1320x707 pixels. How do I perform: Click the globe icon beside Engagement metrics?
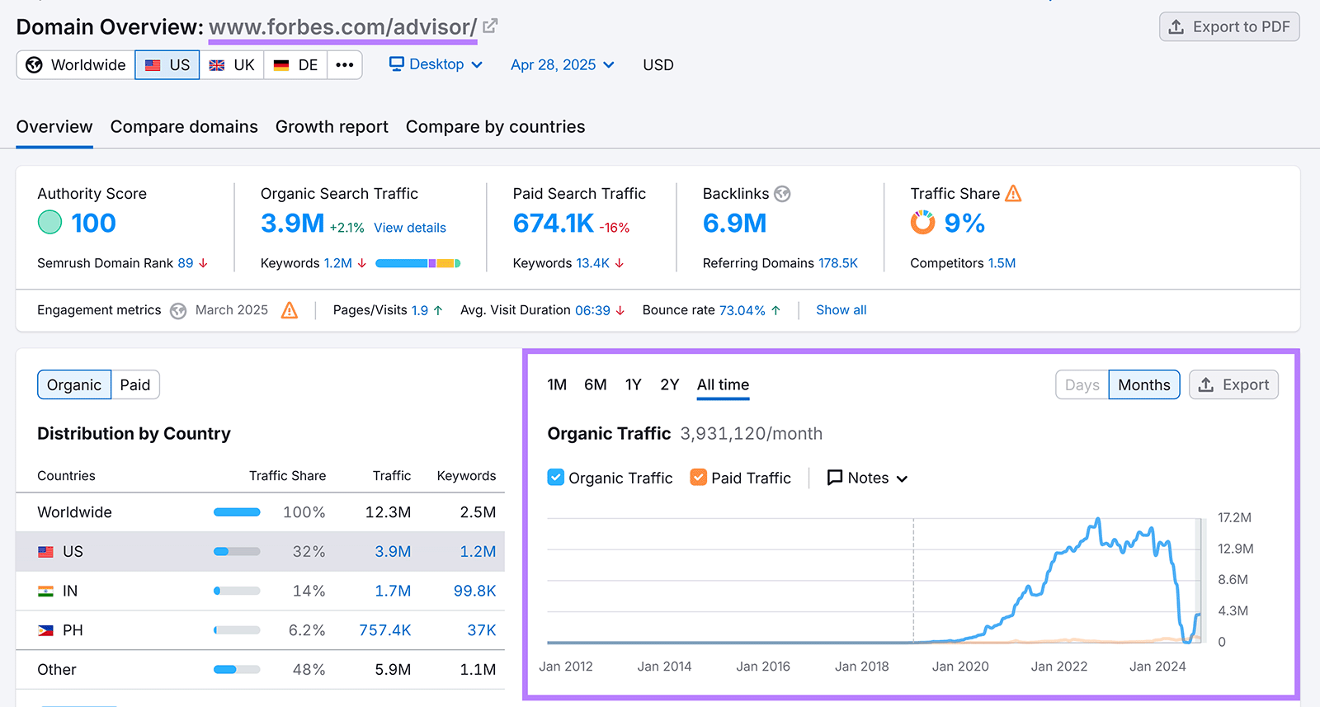pyautogui.click(x=178, y=311)
